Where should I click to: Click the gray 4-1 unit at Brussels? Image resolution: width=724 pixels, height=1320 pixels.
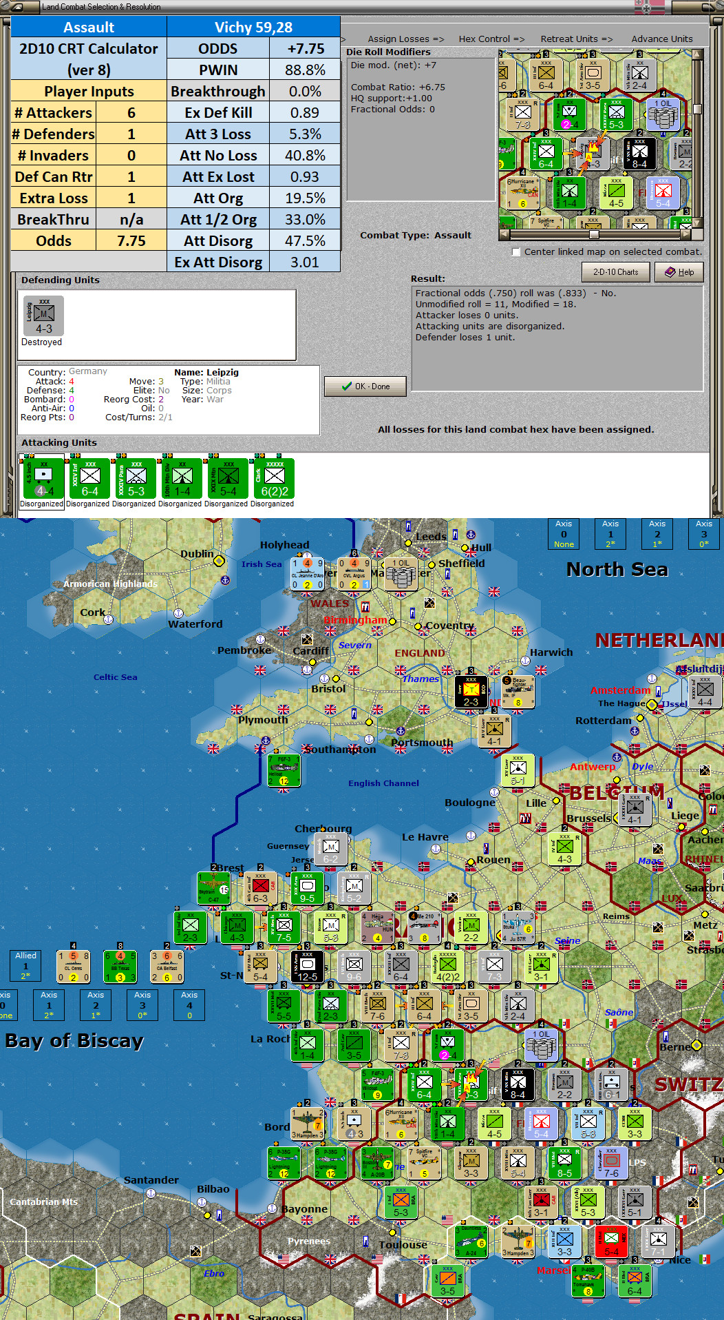click(635, 809)
